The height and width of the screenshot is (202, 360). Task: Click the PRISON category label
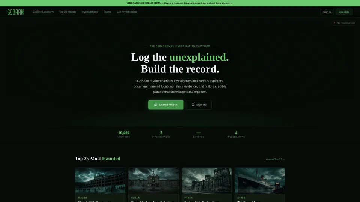pyautogui.click(x=189, y=198)
